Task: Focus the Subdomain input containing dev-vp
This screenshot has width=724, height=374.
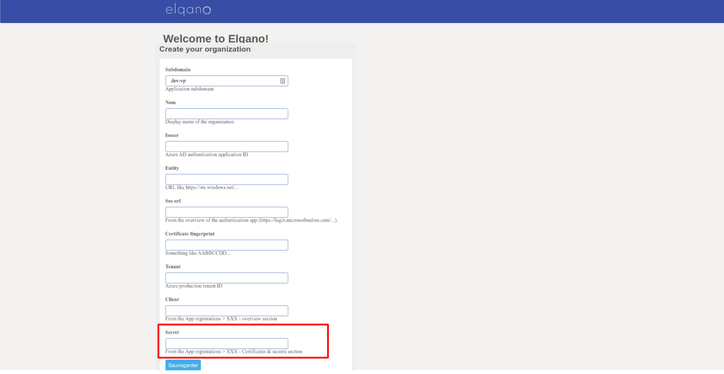Action: [227, 81]
